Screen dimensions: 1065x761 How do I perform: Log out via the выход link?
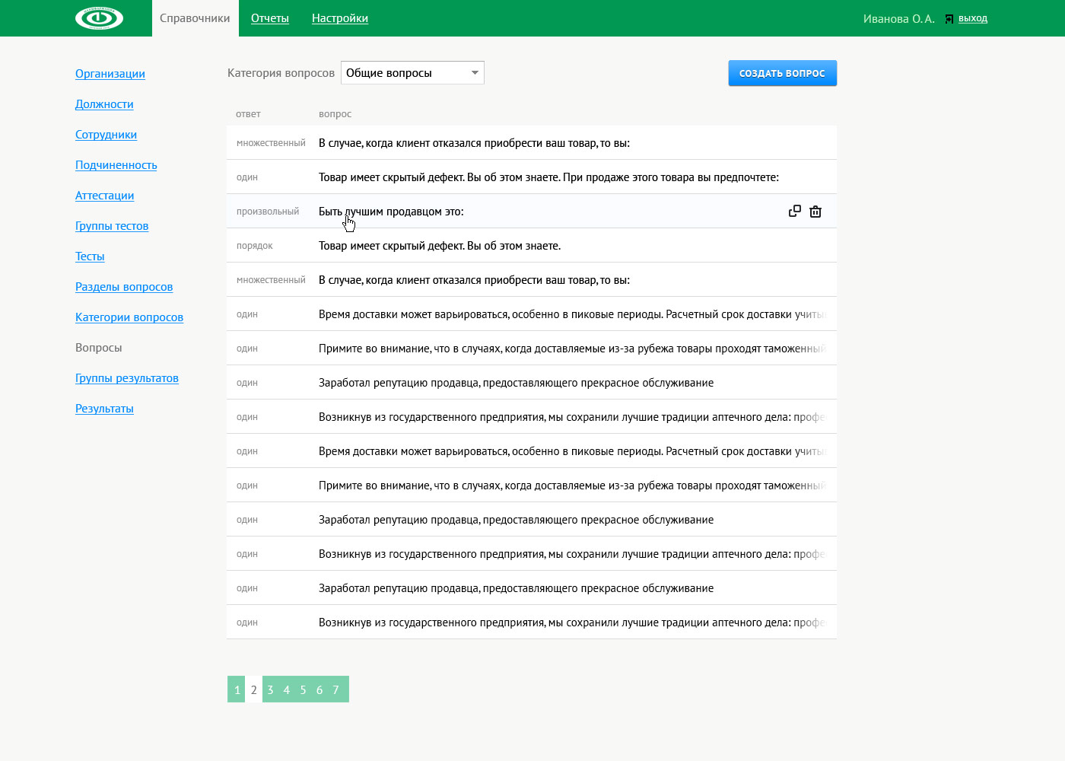[x=973, y=18]
